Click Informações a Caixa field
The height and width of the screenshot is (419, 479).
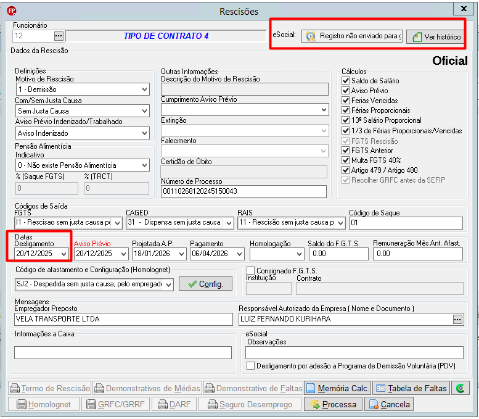pyautogui.click(x=123, y=352)
